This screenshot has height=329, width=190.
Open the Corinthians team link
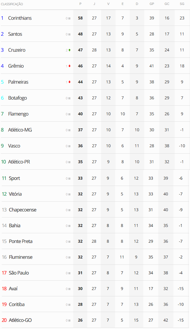tap(20, 18)
